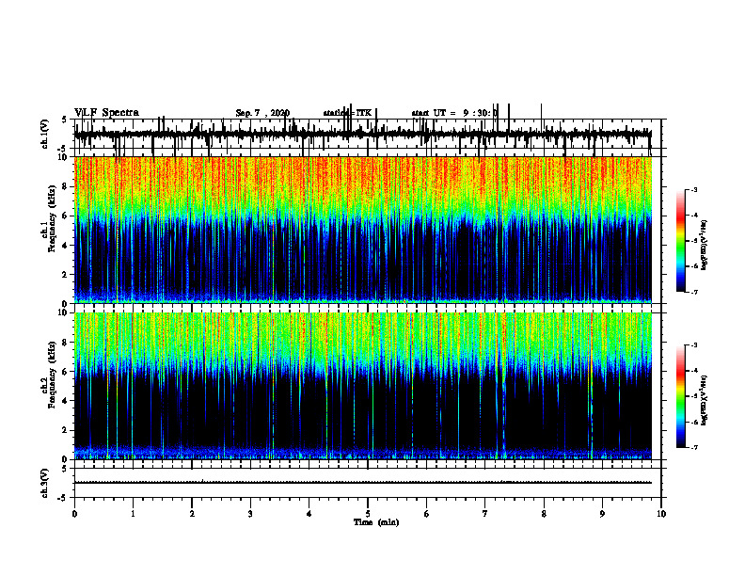Image resolution: width=745 pixels, height=576 pixels.
Task: Click the ch.1 voltage waveform trace
Action: [x=363, y=134]
